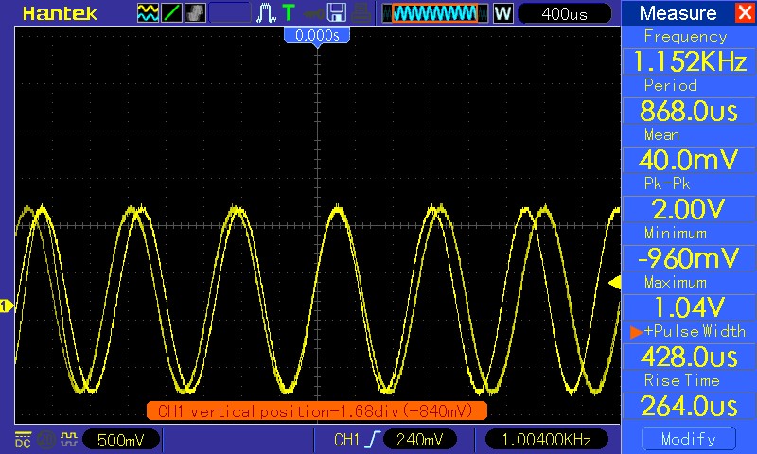Click the -960mV minimum value
Screen dimensions: 757x454
coord(690,258)
